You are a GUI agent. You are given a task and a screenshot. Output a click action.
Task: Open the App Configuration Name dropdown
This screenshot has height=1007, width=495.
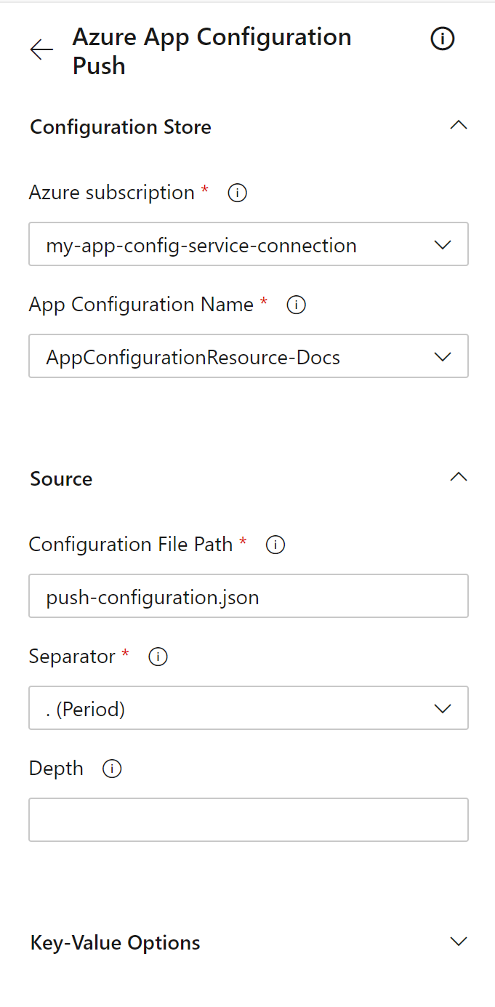point(443,356)
